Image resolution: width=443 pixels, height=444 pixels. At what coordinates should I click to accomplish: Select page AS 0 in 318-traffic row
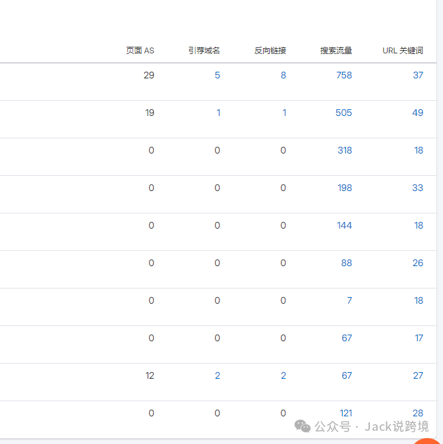point(152,150)
